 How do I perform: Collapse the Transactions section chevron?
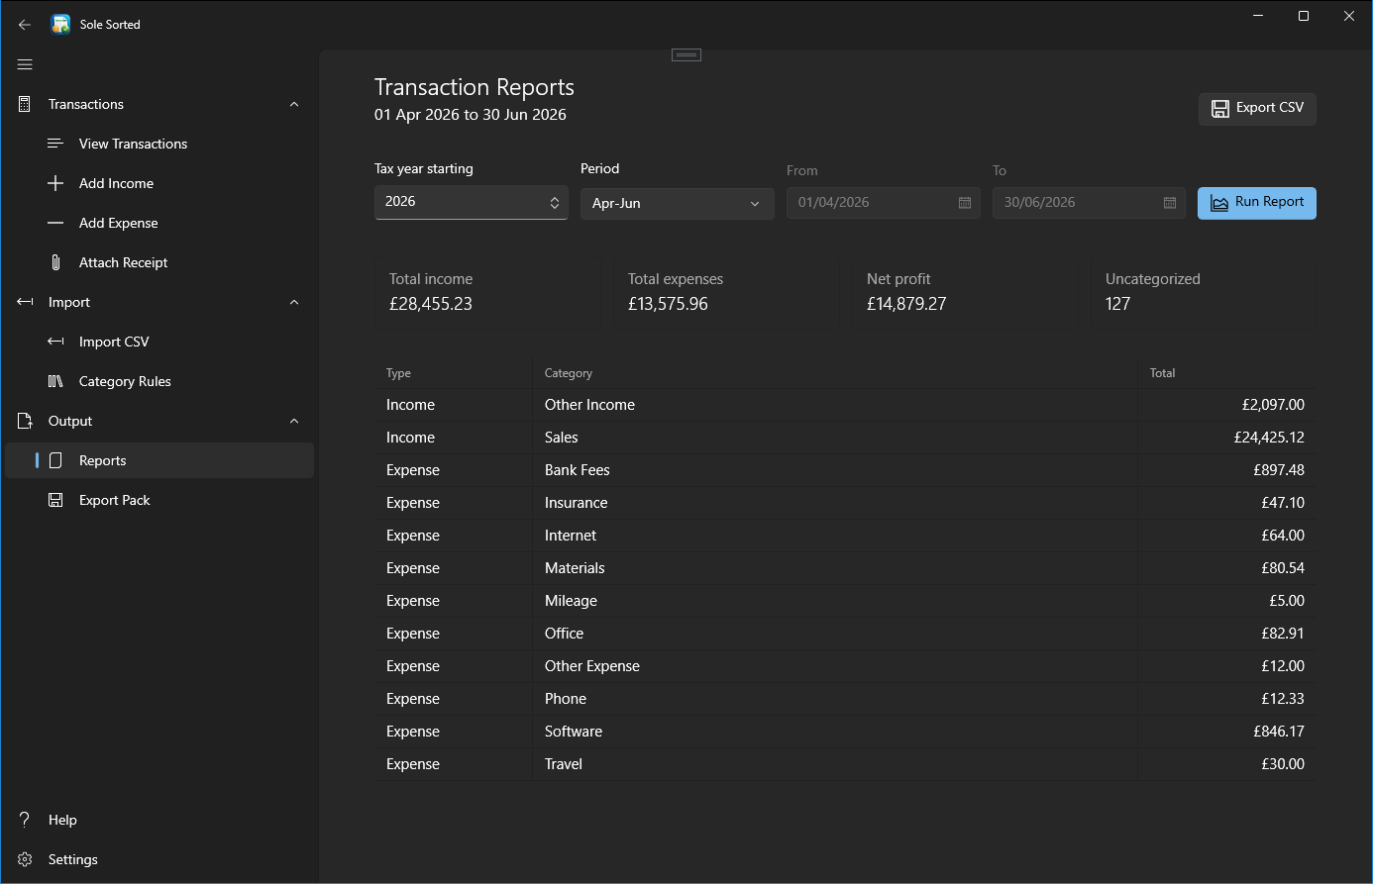[x=294, y=104]
